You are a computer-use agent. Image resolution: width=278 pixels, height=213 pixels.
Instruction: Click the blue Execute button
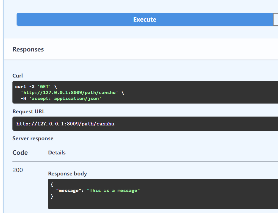[145, 19]
